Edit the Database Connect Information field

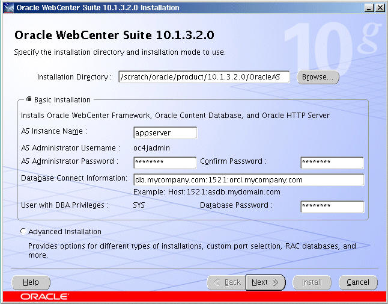(x=249, y=180)
